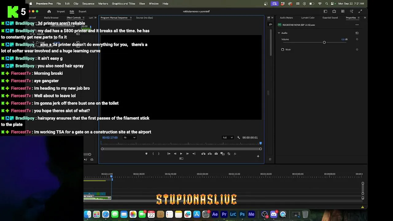Switch to the Edit workspace tab
Viewport: 393px width, 221px height.
point(72,11)
